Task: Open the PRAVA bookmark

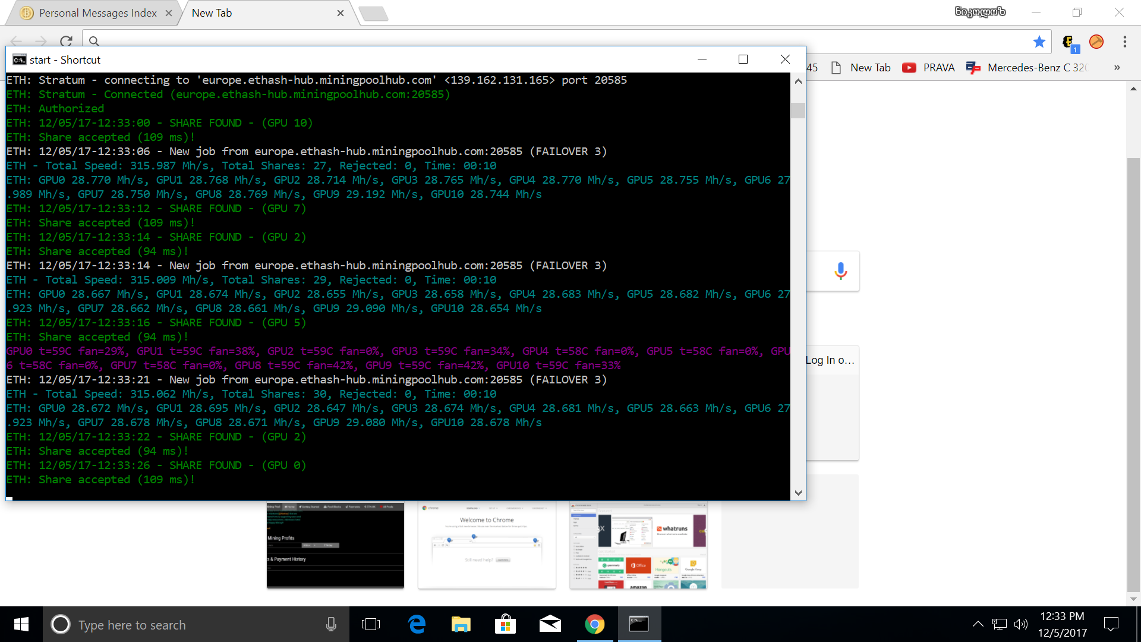Action: [x=928, y=68]
